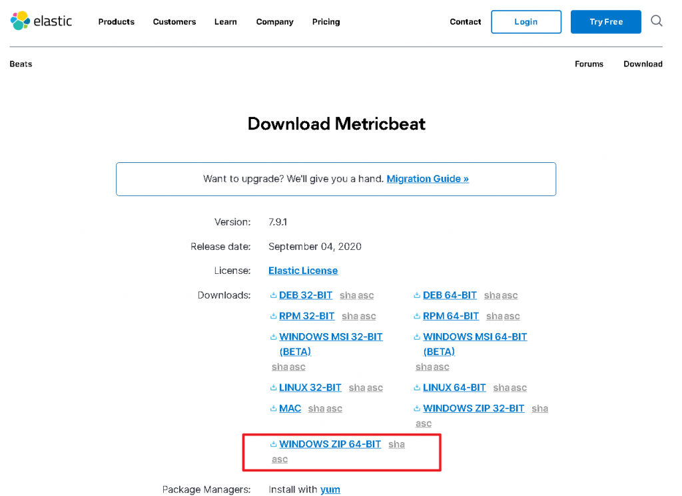Download the DEB 32-BIT package
This screenshot has width=682, height=496.
point(305,295)
